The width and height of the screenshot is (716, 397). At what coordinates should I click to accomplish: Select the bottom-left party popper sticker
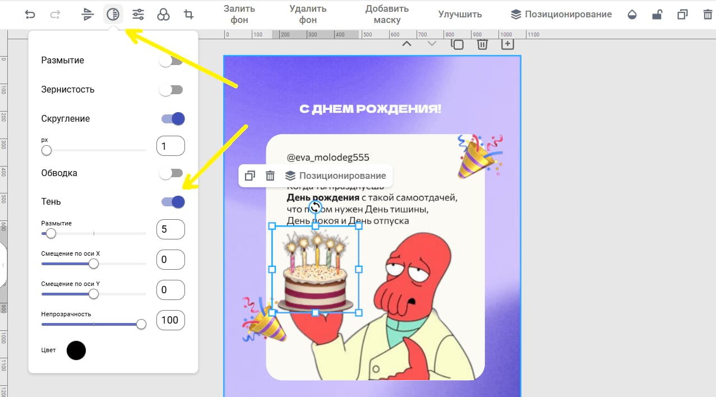(x=264, y=319)
